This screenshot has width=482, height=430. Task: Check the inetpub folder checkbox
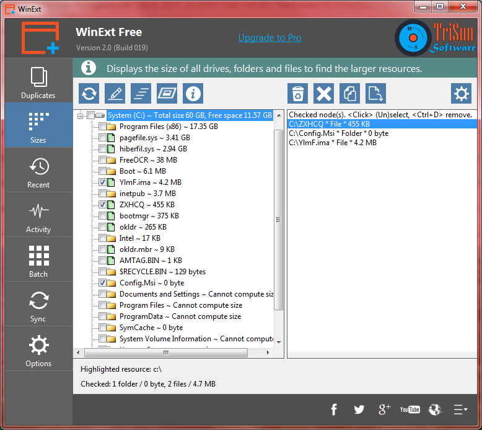click(x=102, y=194)
